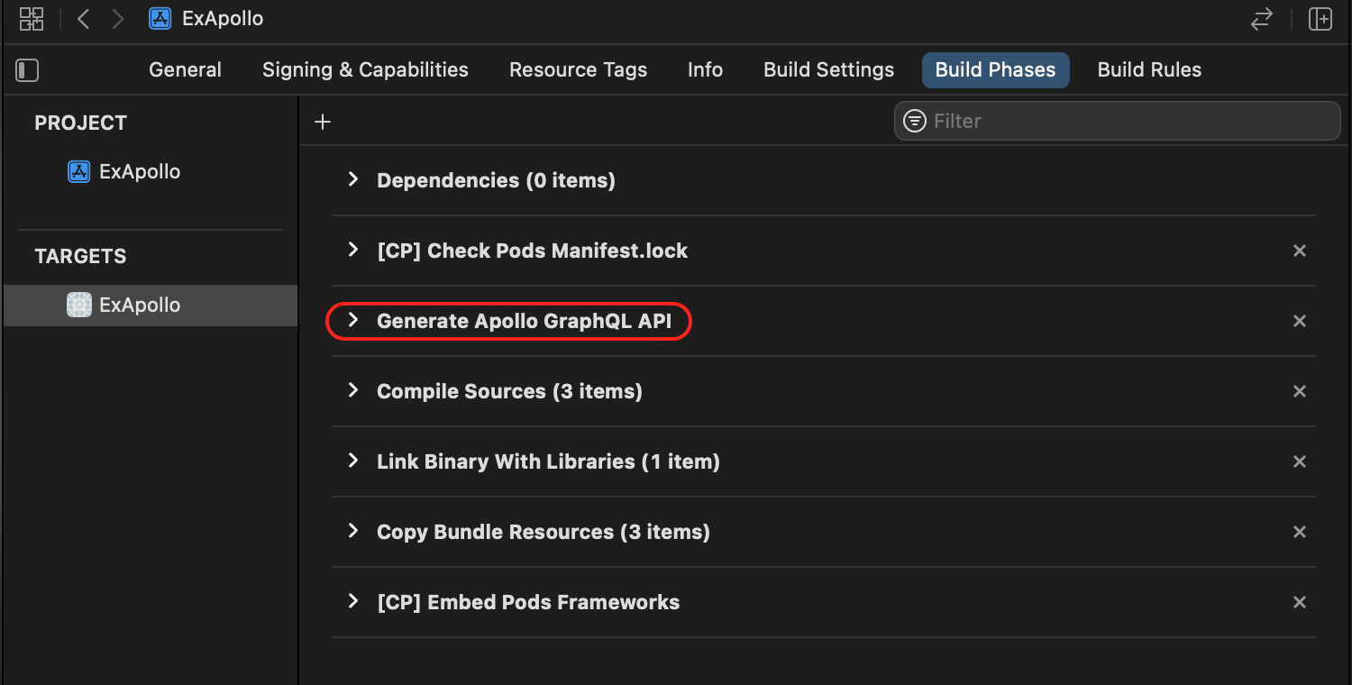Delete the Embed Pods Frameworks phase
Screen dimensions: 1352x685
pos(1300,602)
